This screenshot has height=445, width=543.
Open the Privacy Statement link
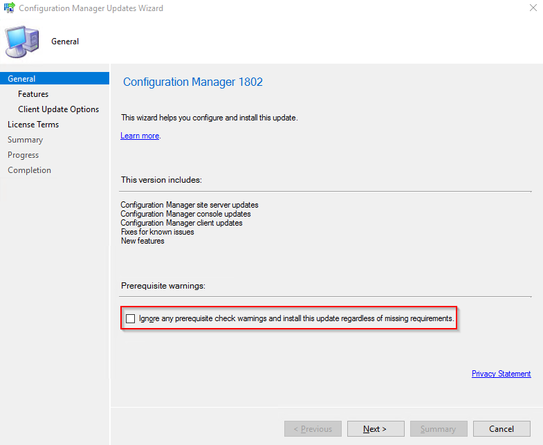(x=501, y=374)
